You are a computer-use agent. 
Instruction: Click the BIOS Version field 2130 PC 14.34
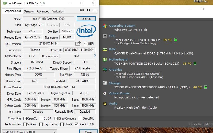point(48,43)
